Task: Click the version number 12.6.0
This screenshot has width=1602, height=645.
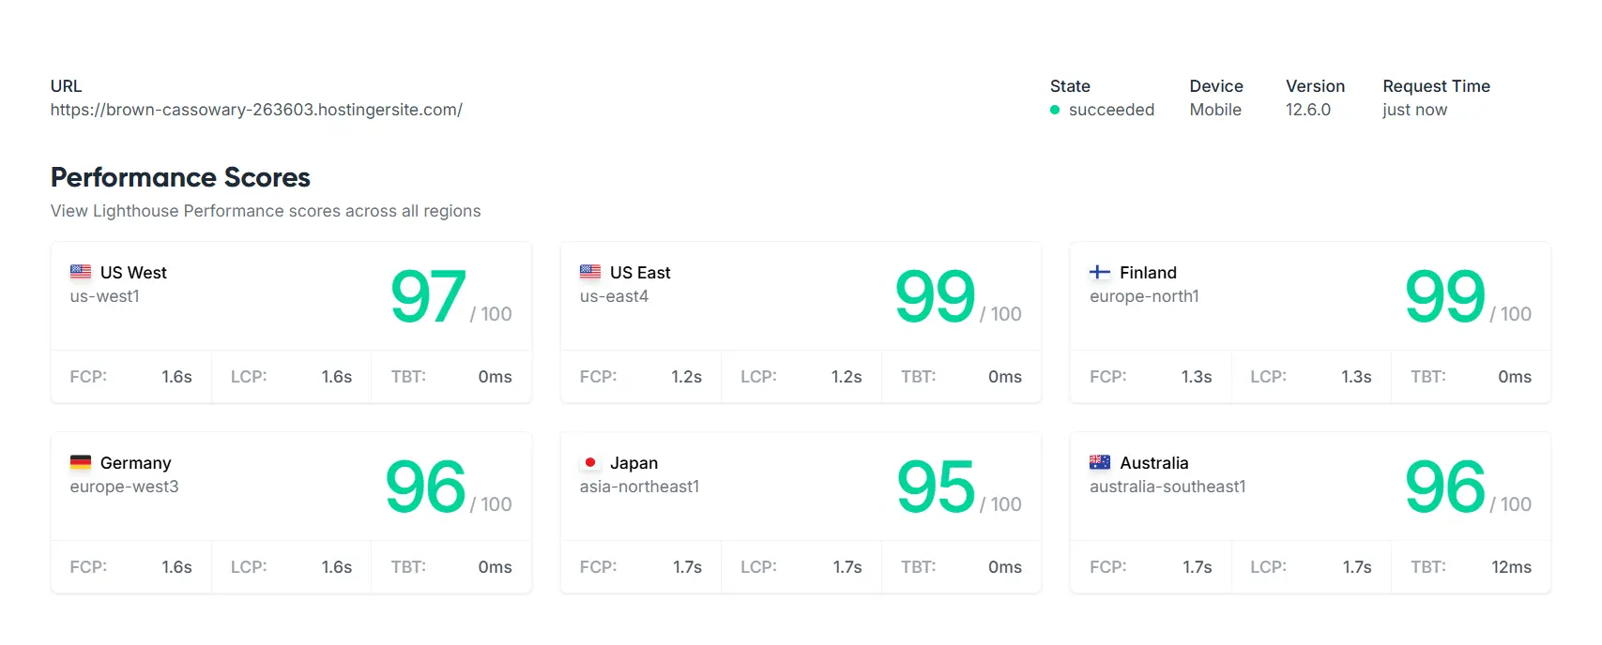Action: (1308, 110)
